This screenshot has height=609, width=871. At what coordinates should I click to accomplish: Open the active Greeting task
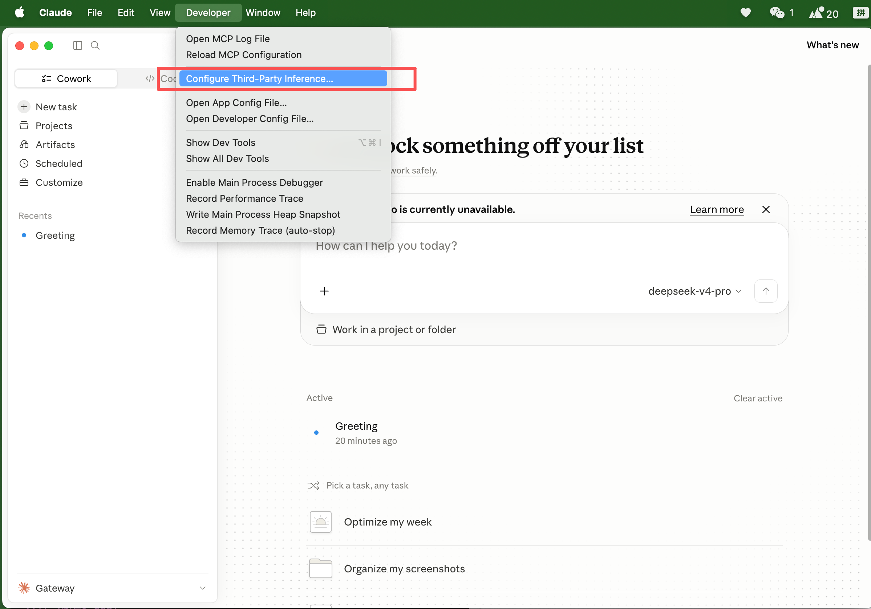544,433
